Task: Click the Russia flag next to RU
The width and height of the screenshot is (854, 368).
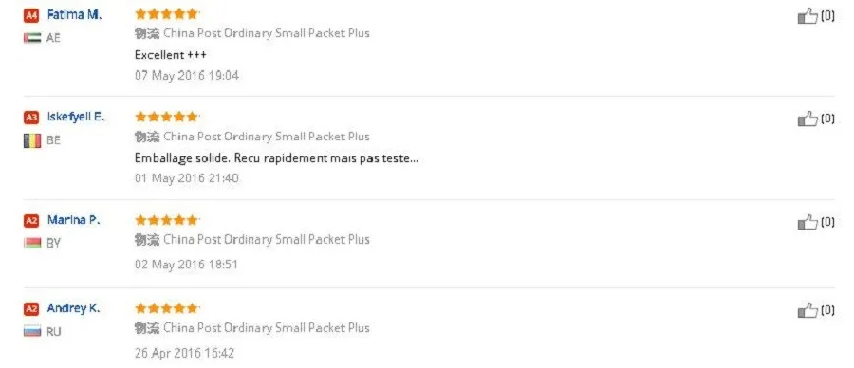Action: click(x=32, y=331)
